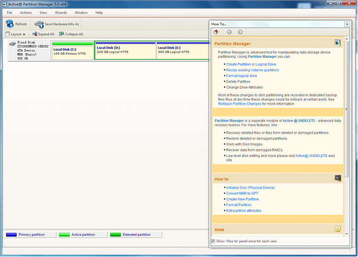This screenshot has width=358, height=257.
Task: Click the blue Primary partition legend swatch
Action: coord(11,235)
